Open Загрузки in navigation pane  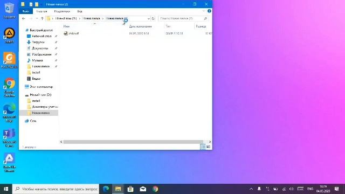pyautogui.click(x=38, y=42)
